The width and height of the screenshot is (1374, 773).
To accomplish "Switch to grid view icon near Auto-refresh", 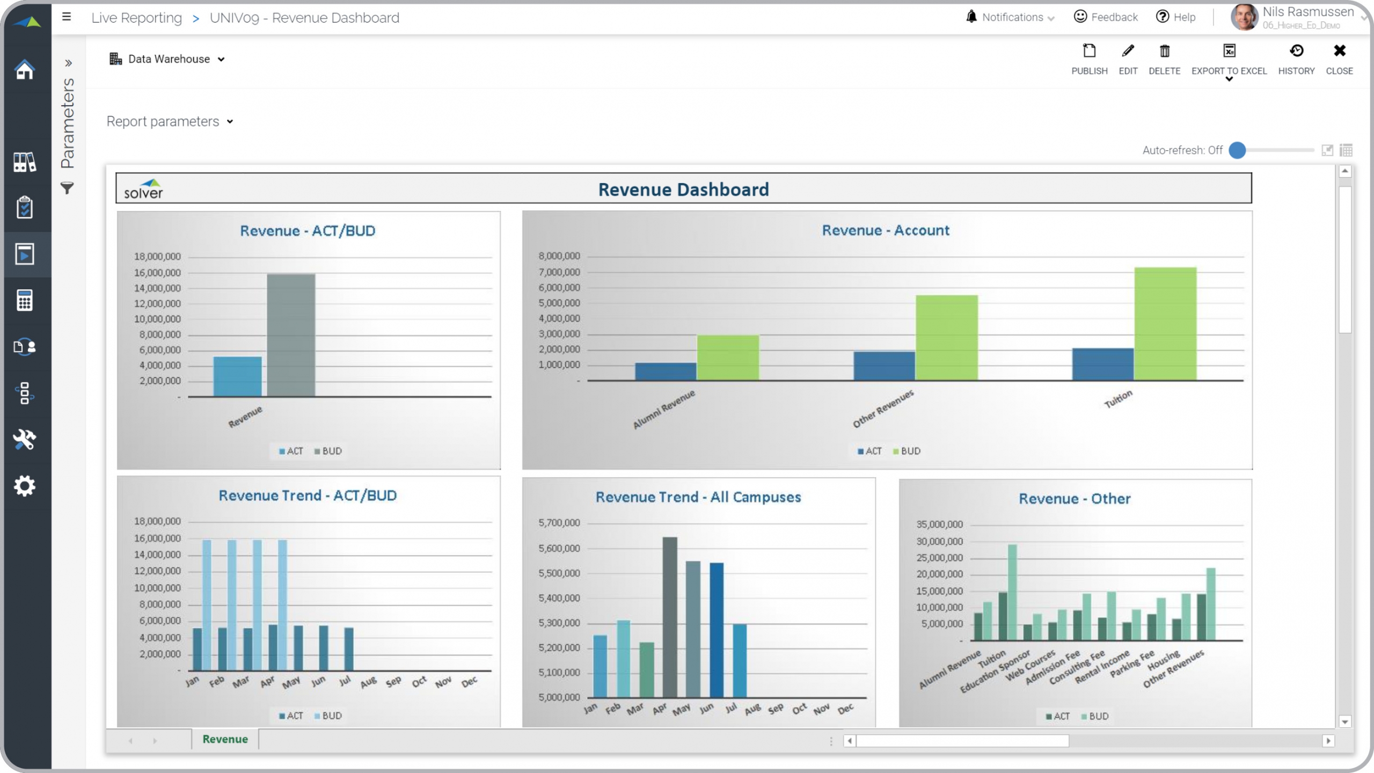I will [1346, 150].
